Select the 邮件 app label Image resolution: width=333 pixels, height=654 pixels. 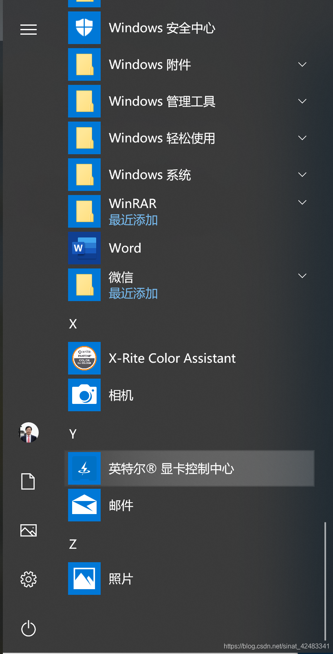pyautogui.click(x=121, y=505)
